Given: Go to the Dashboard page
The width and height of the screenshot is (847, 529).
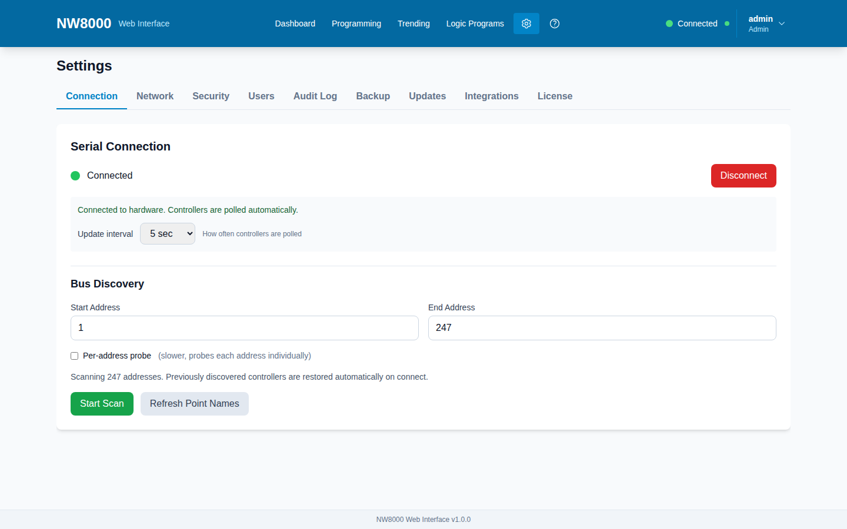Looking at the screenshot, I should [x=295, y=24].
